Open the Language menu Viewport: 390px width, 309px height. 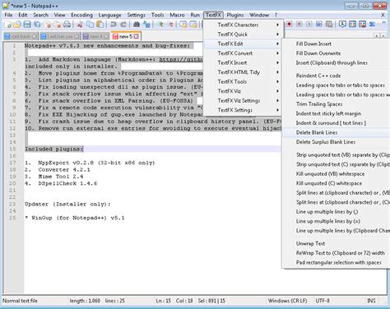[x=109, y=15]
